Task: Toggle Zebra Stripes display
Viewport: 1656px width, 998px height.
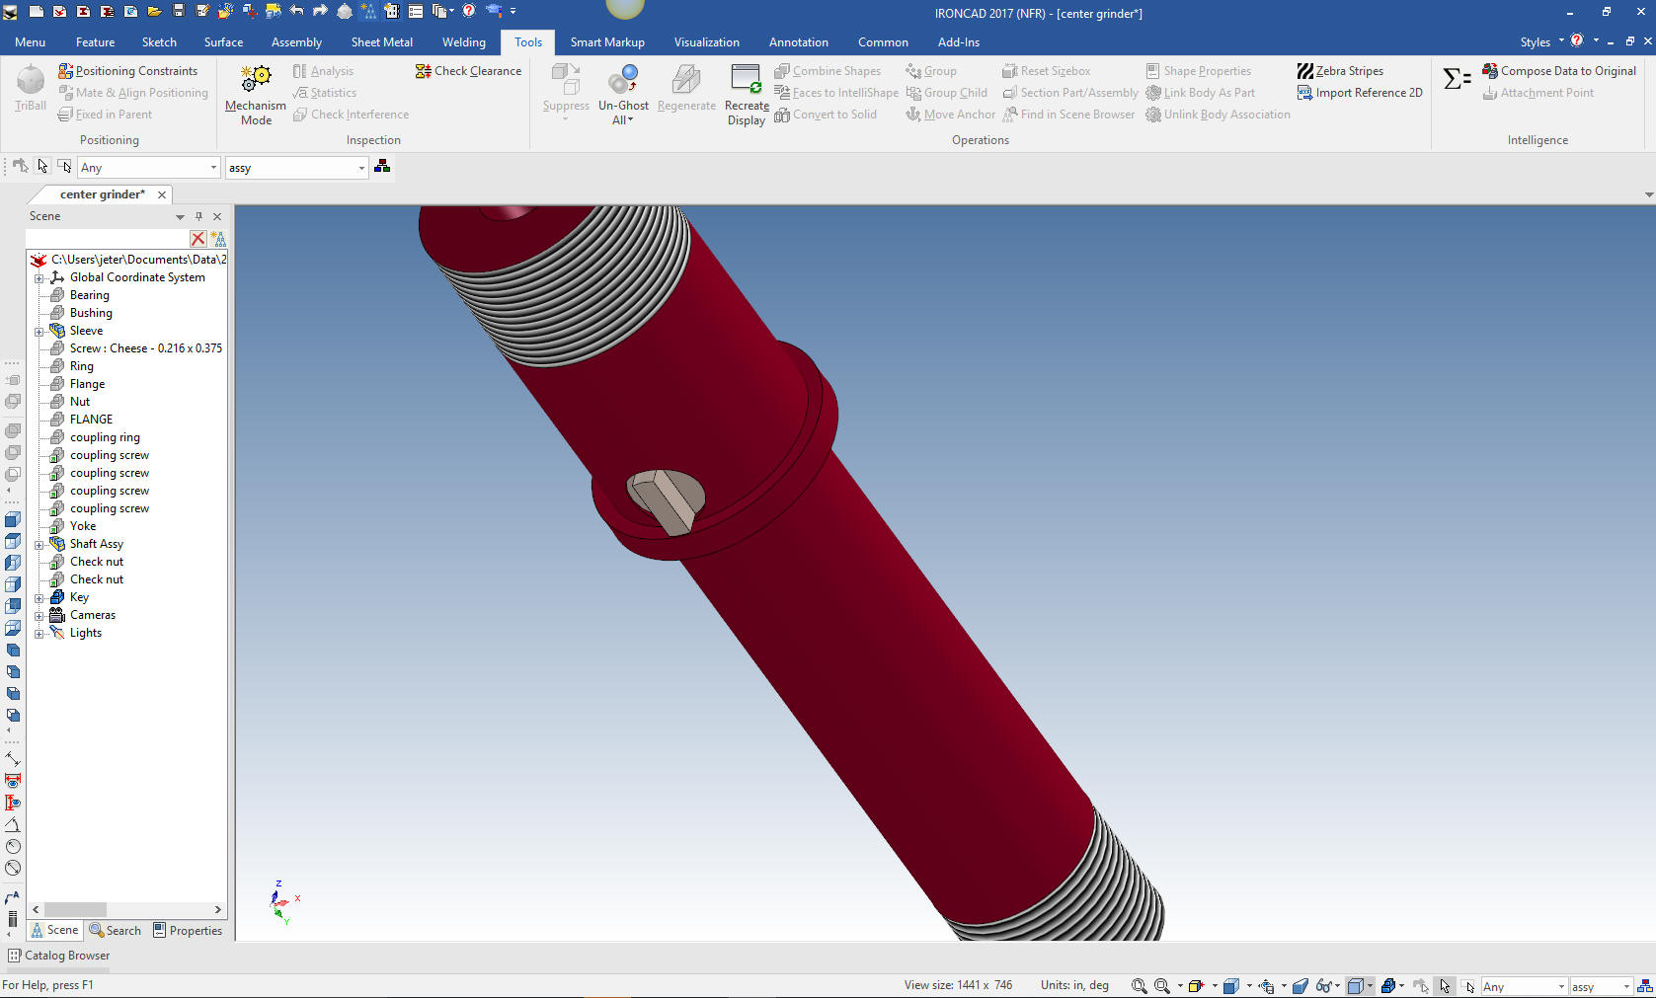Action: (1340, 71)
